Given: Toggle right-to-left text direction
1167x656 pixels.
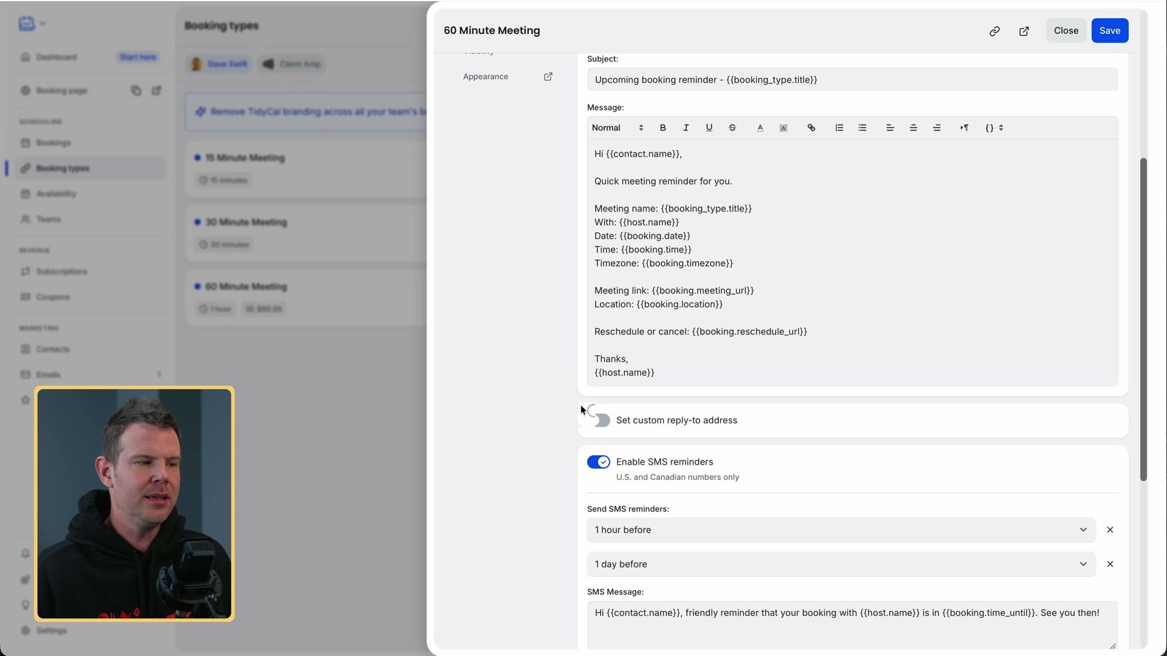Looking at the screenshot, I should pos(964,128).
